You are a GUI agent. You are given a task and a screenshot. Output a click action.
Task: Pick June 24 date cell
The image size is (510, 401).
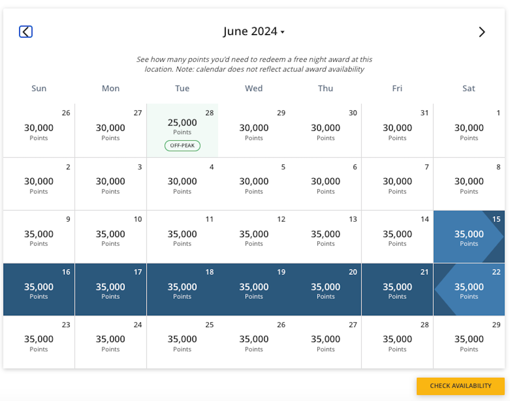click(x=111, y=342)
